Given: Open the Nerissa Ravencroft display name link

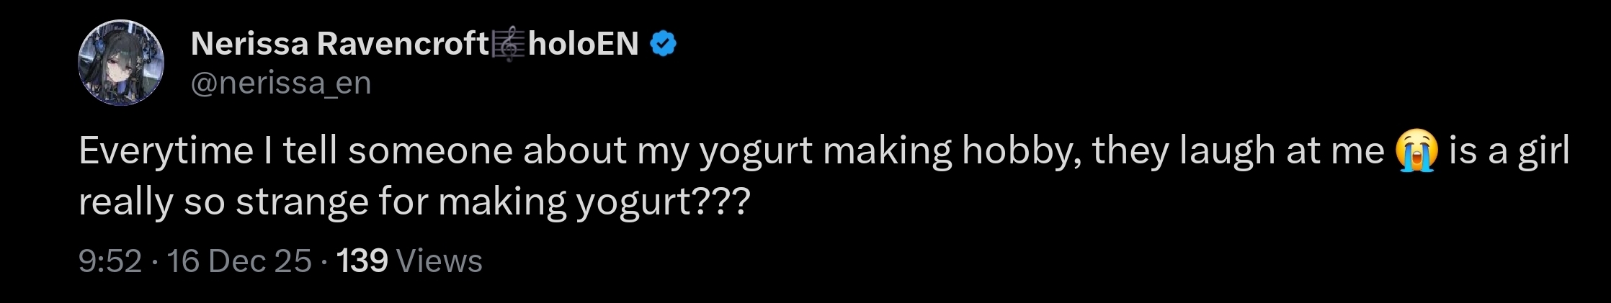Looking at the screenshot, I should click(339, 45).
